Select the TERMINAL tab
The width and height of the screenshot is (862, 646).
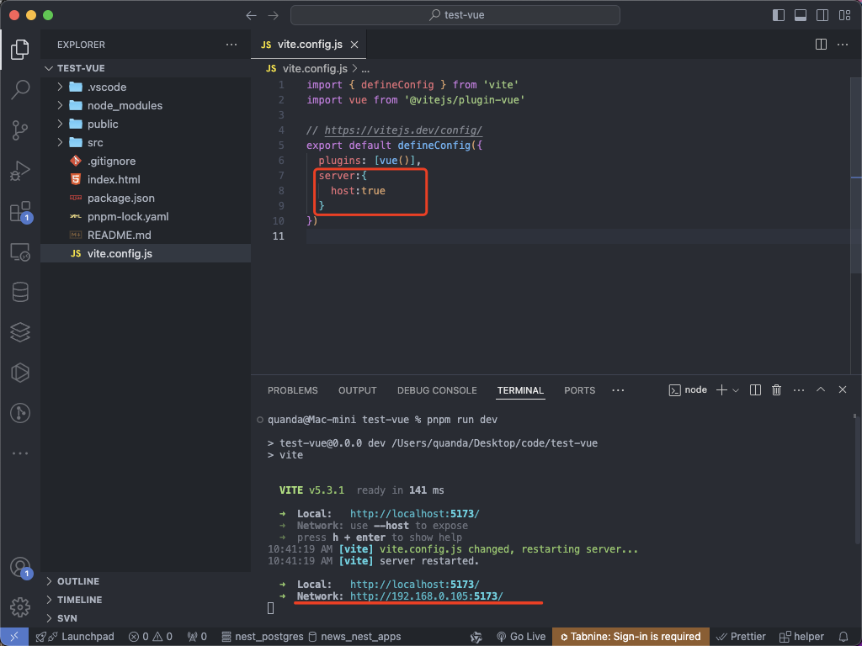pyautogui.click(x=520, y=390)
